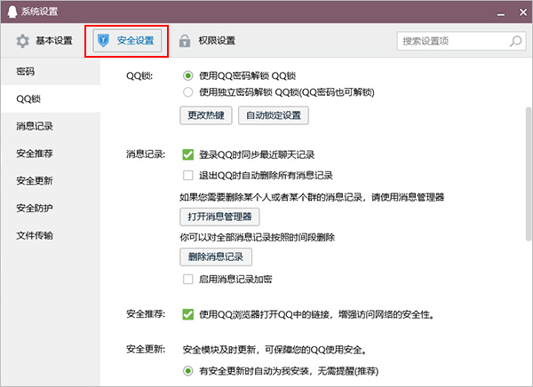Click the QQ锁: section label

pos(139,75)
